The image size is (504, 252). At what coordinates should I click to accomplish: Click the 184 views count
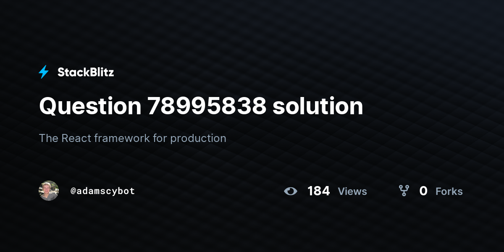(x=319, y=191)
